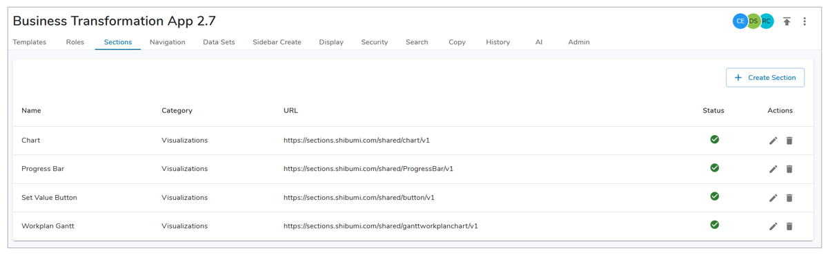Click the CE user avatar
Screen dimensions: 826x255
pyautogui.click(x=740, y=21)
